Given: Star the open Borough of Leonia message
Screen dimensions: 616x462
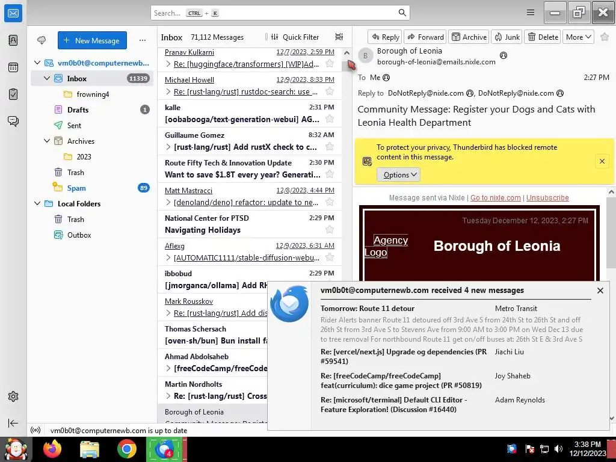Looking at the screenshot, I should pos(605,37).
